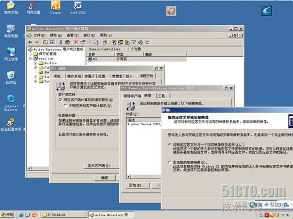
Task: Open the 我的文档 desktop icon
Action: [x=11, y=7]
